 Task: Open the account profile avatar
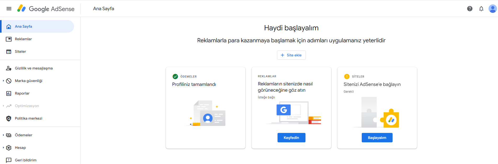tap(493, 9)
